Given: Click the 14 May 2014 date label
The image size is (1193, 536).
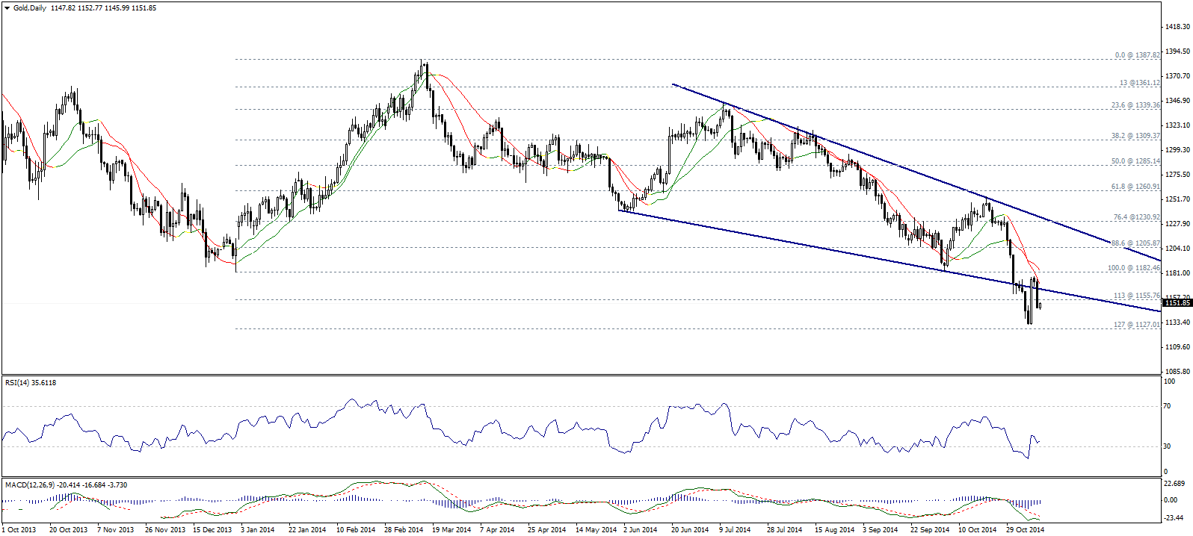Looking at the screenshot, I should tap(596, 530).
